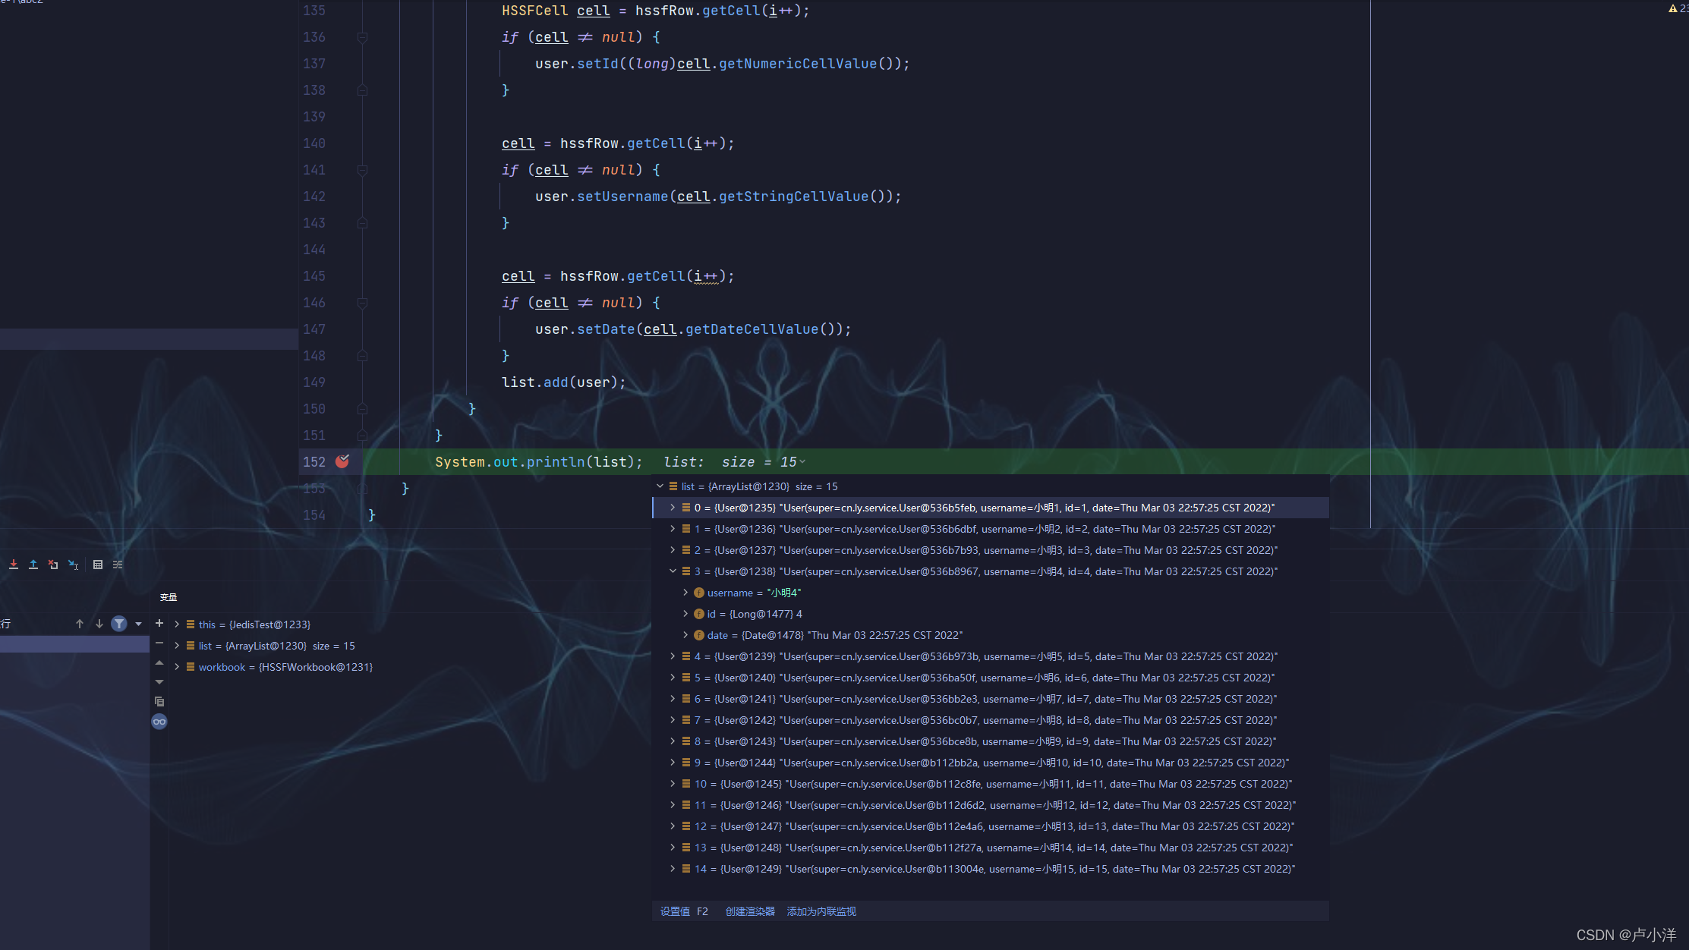Collapse the list ArrayList popup root
The height and width of the screenshot is (950, 1689).
(660, 486)
